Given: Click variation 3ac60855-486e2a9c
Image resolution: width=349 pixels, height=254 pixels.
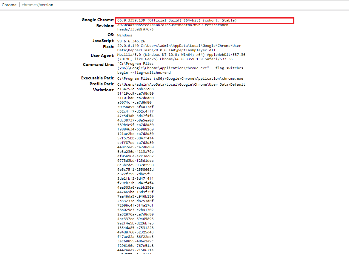Looking at the screenshot, I should coord(135,241).
